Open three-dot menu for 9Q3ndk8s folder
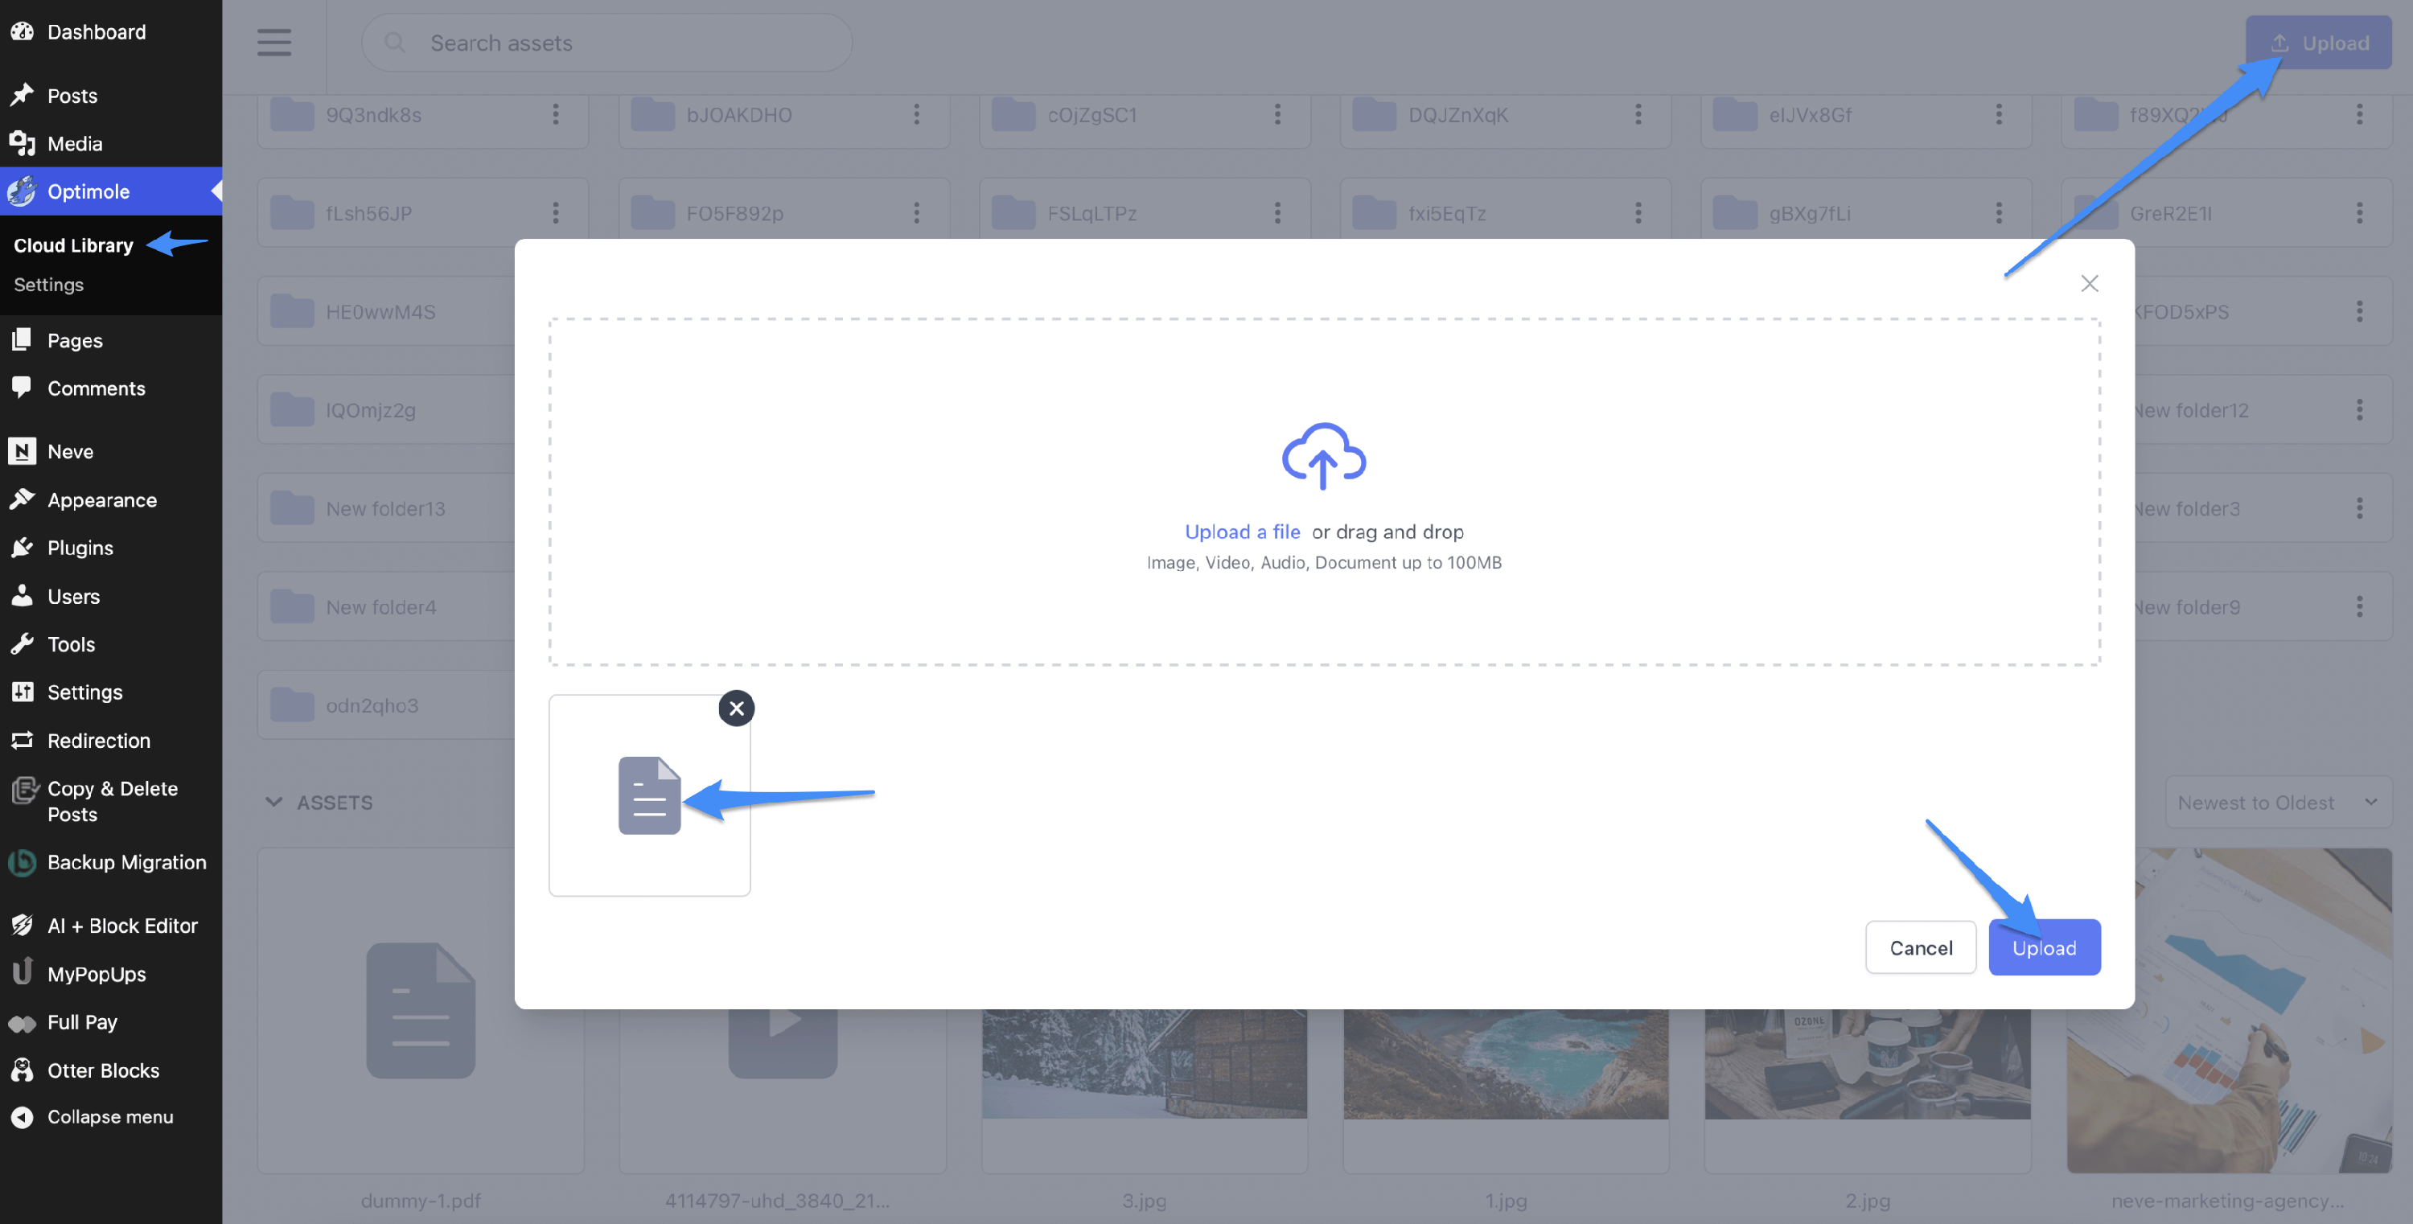The image size is (2413, 1224). pos(556,114)
